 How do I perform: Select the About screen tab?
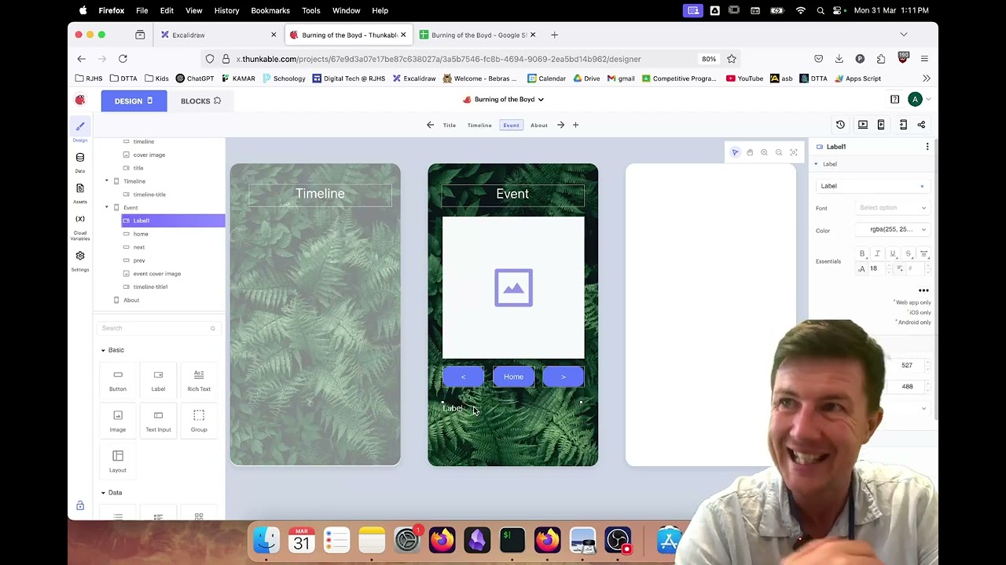click(x=539, y=126)
